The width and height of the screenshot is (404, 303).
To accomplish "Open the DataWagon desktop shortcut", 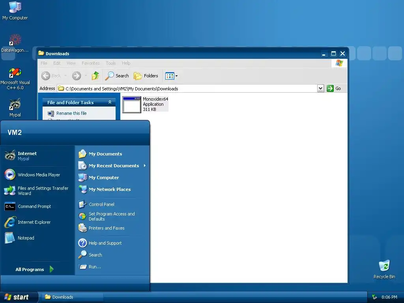I will pyautogui.click(x=15, y=43).
